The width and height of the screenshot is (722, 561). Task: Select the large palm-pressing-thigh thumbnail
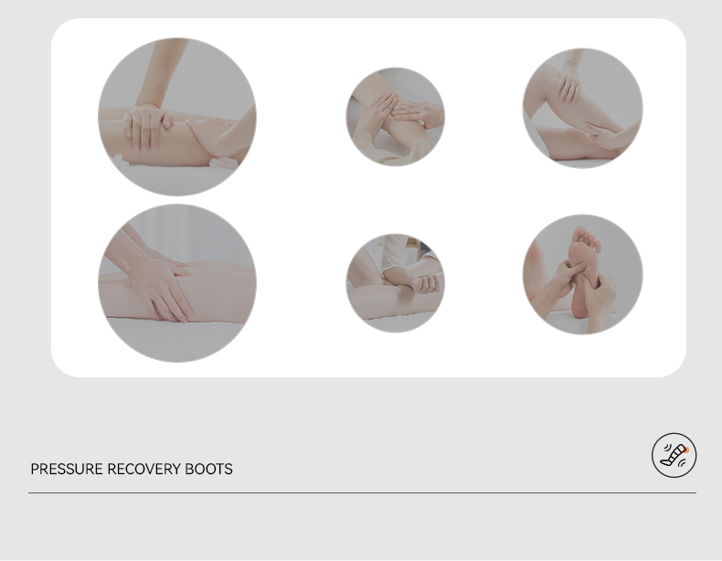point(177,117)
